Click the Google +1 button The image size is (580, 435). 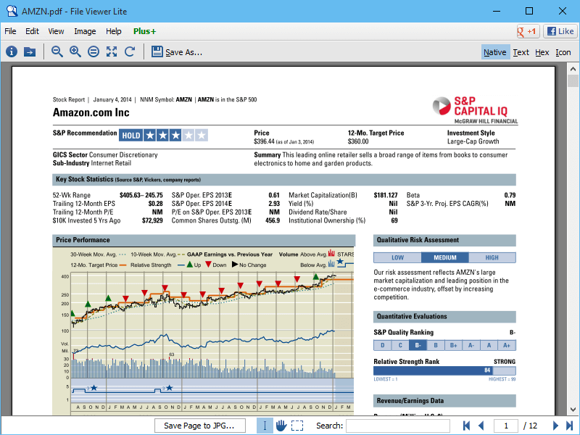[x=528, y=31]
